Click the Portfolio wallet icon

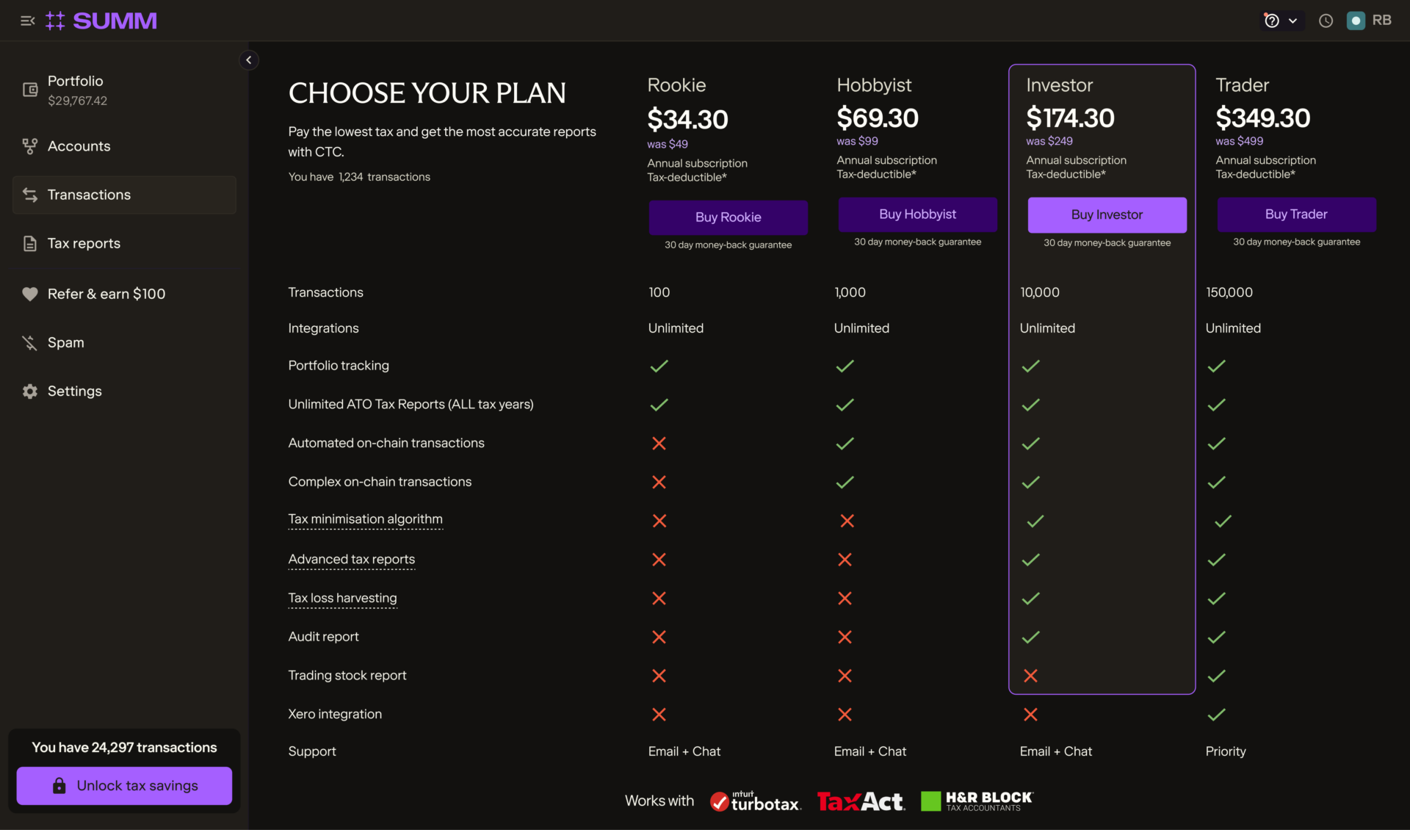[x=30, y=90]
